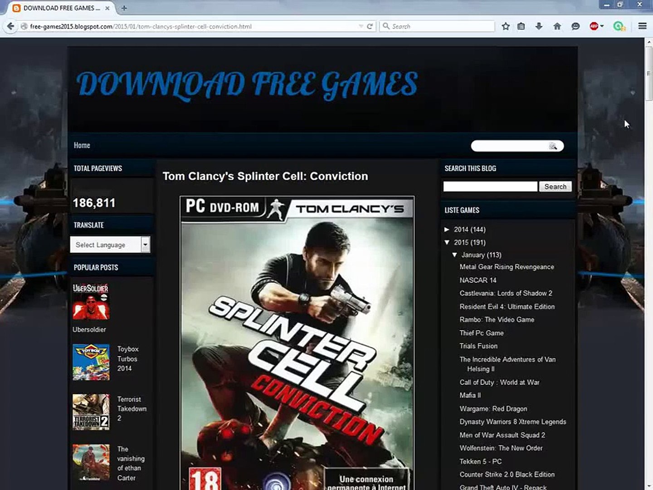
Task: Open Men of War Assault Squad 2 link
Action: pos(502,435)
